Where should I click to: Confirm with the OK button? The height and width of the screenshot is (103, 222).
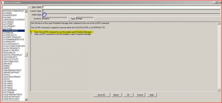point(128,95)
